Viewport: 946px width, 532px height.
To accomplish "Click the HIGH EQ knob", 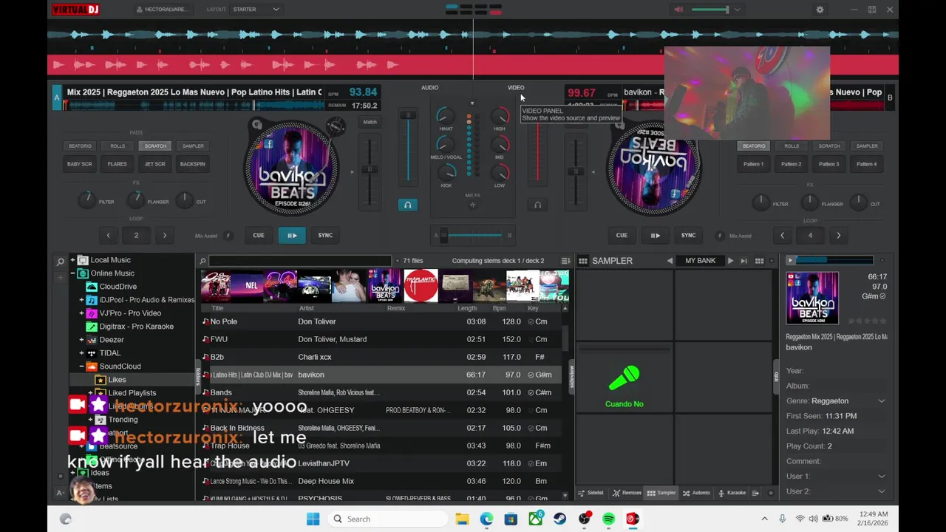I will tap(500, 116).
